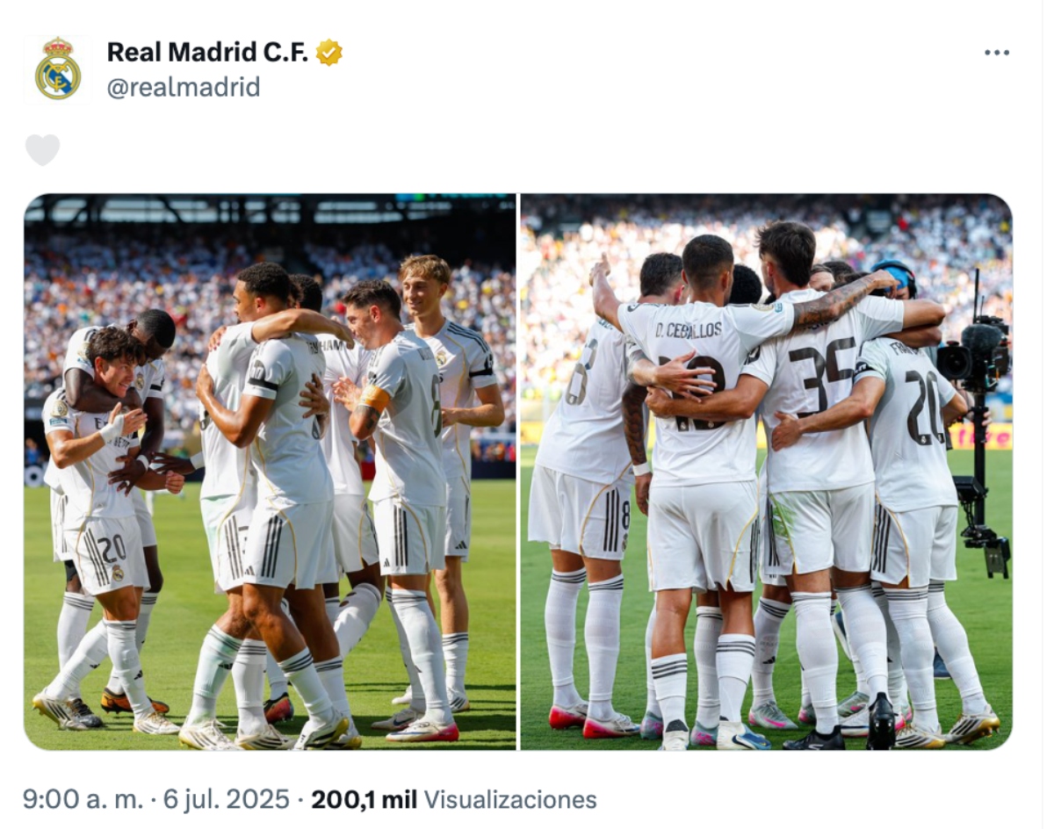Open the three-dots more options menu

click(x=997, y=53)
